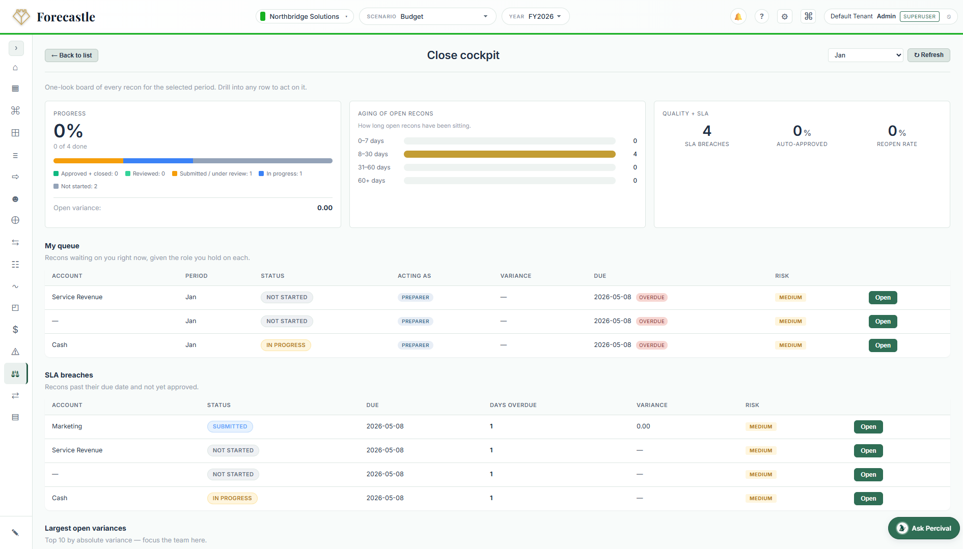Open the calendar grid sidebar icon

click(15, 89)
